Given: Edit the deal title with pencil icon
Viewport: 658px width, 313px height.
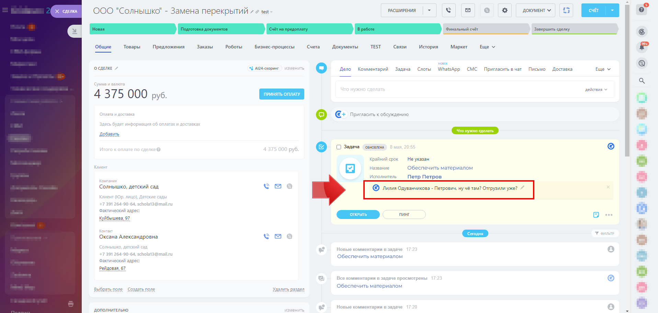Looking at the screenshot, I should tap(252, 12).
